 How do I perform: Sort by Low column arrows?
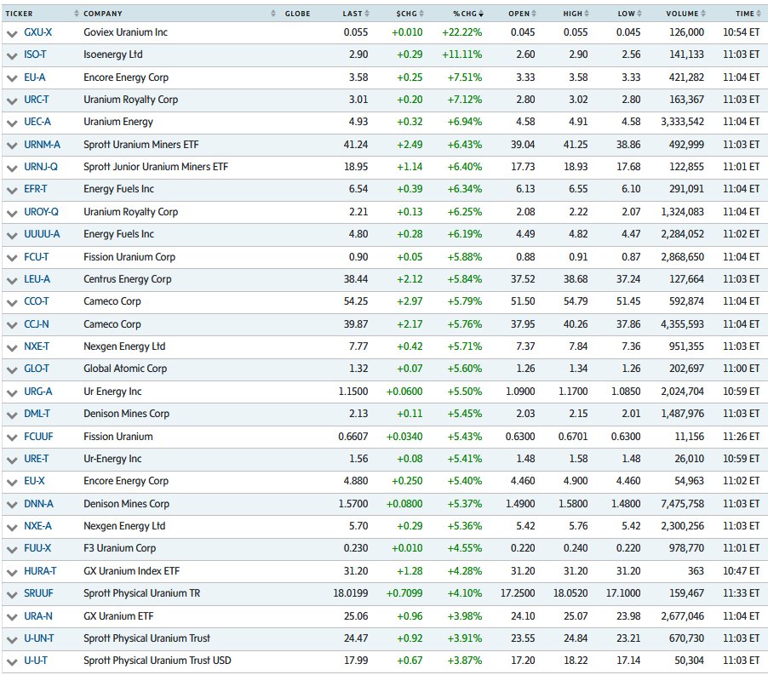pos(639,14)
